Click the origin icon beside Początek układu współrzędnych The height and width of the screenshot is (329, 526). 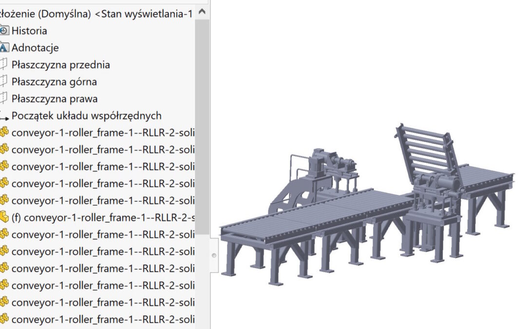coord(4,116)
